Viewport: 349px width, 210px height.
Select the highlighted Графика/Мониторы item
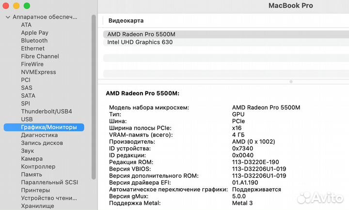click(x=44, y=127)
